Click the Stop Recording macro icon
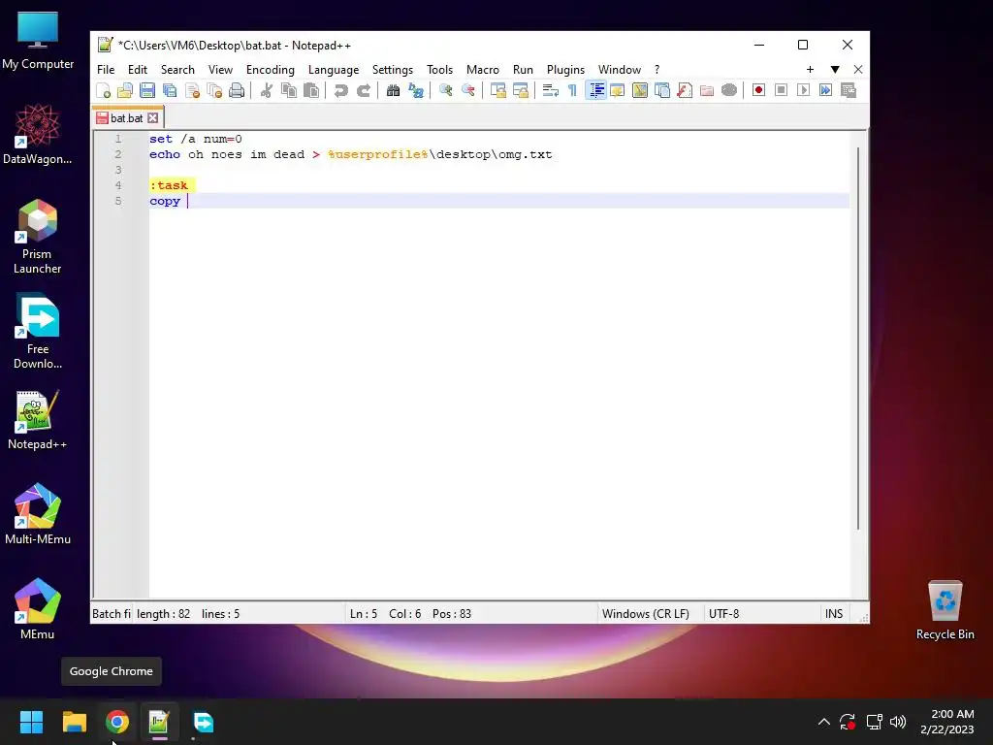The height and width of the screenshot is (745, 993). click(x=781, y=90)
